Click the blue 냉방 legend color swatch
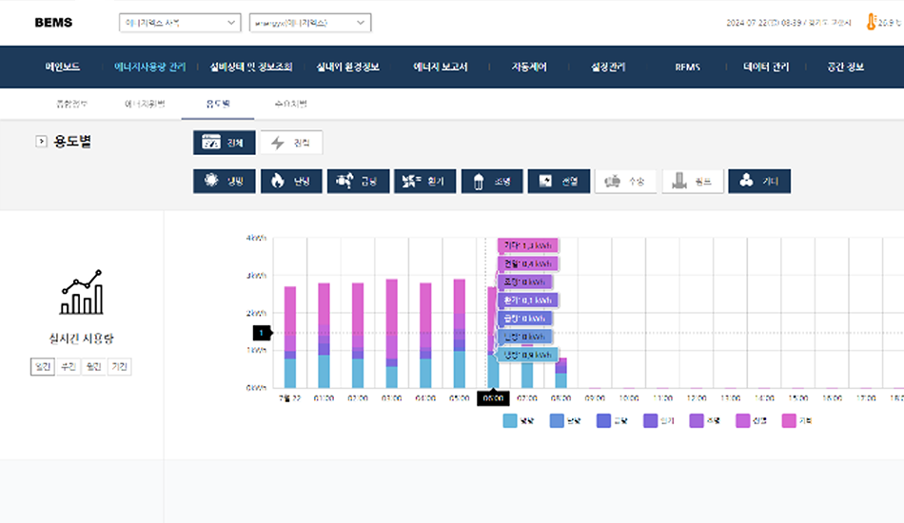The image size is (904, 523). (510, 420)
